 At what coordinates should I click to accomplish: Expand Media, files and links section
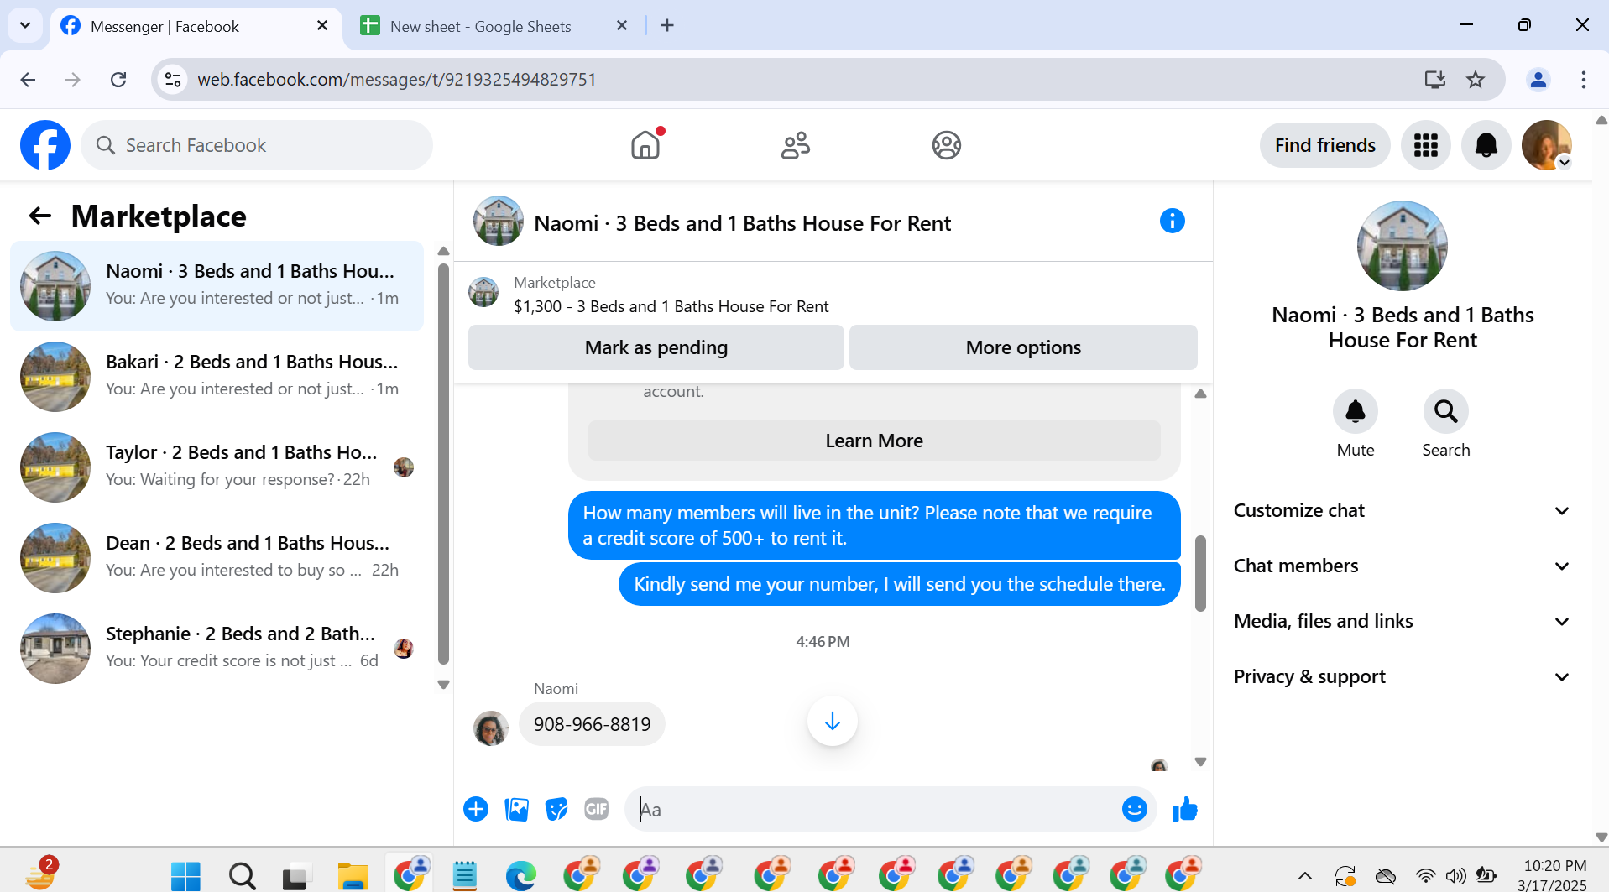point(1402,621)
